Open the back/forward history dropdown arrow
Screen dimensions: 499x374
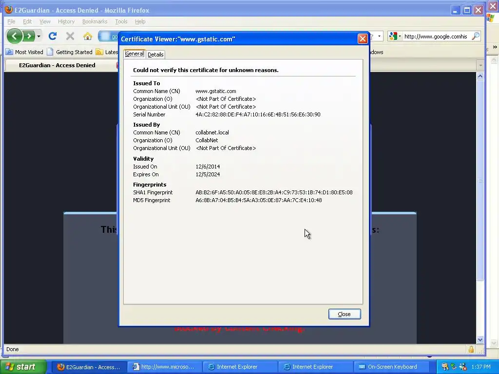[38, 36]
